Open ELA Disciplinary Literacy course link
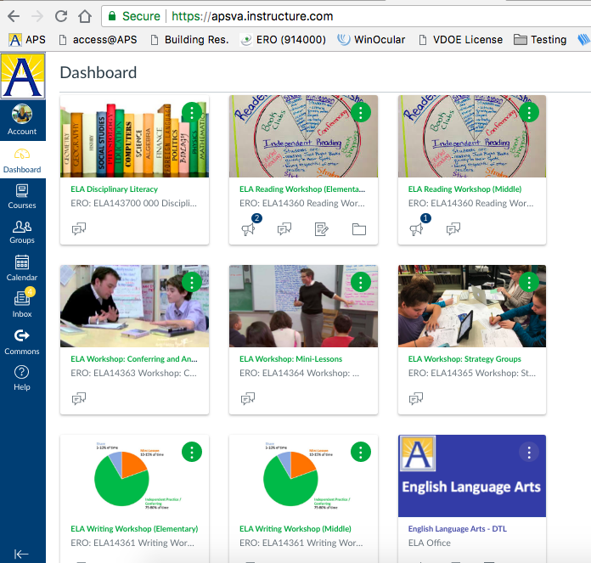The height and width of the screenshot is (563, 591). click(x=114, y=189)
